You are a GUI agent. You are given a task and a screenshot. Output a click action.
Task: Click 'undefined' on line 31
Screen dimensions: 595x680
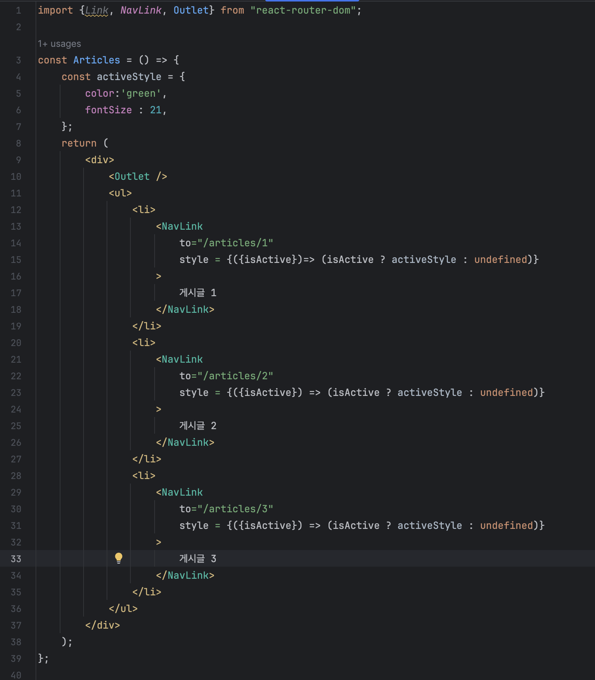point(507,525)
